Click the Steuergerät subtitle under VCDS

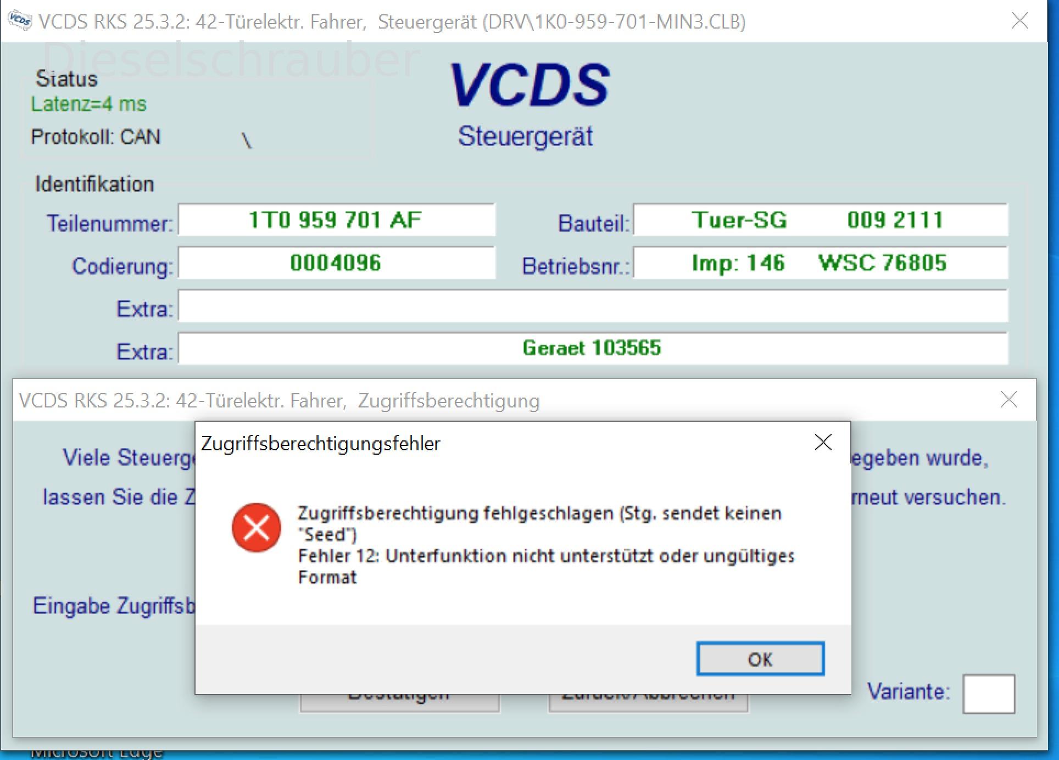(526, 136)
